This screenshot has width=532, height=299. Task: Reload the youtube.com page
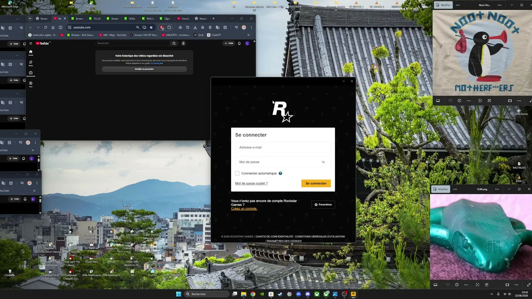[45, 27]
